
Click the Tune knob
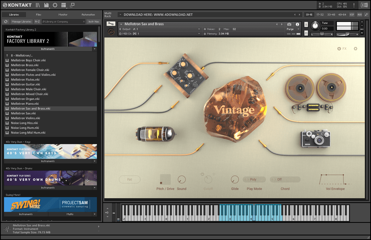315,26
